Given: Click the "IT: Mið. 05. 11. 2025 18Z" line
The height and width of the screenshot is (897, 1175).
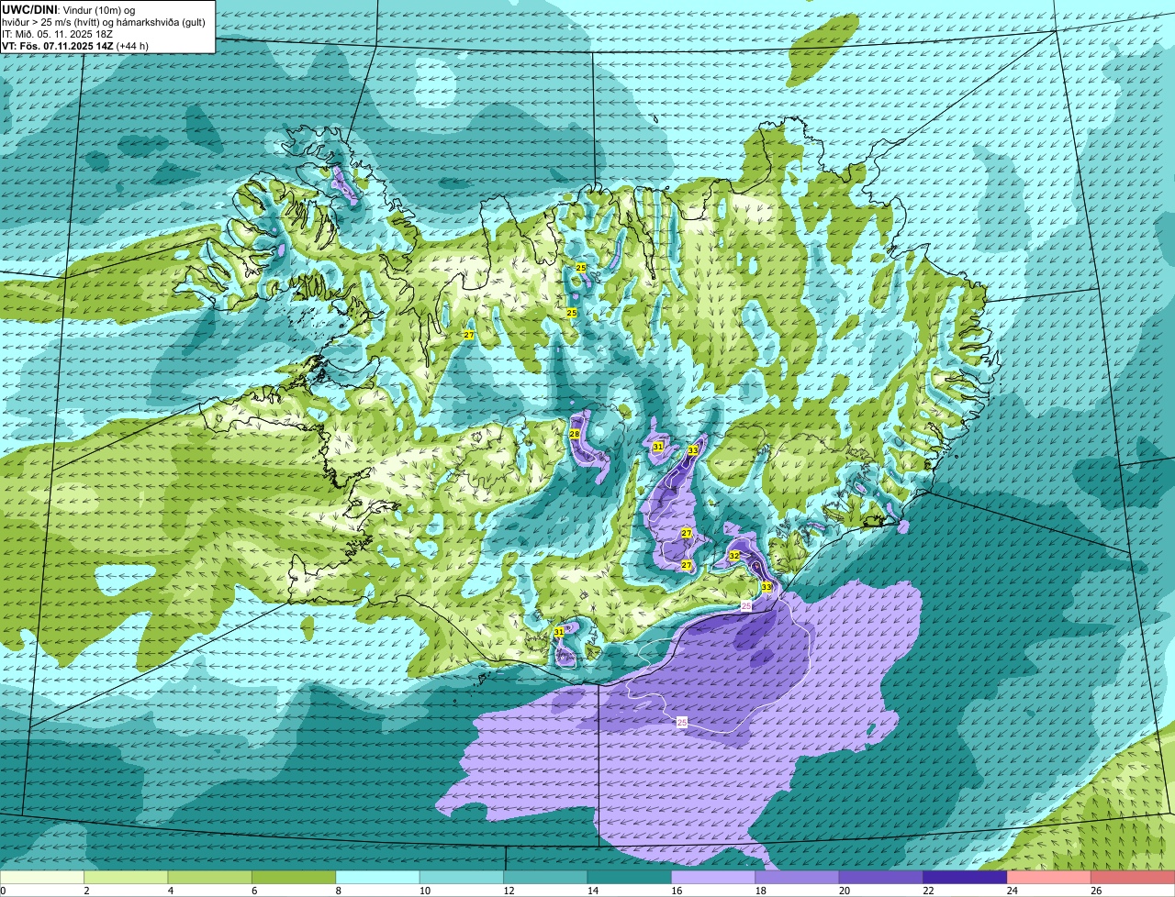Looking at the screenshot, I should coord(57,34).
